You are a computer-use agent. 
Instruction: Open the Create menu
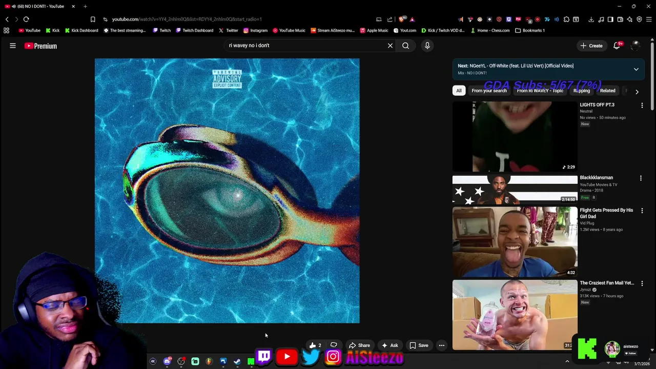591,46
